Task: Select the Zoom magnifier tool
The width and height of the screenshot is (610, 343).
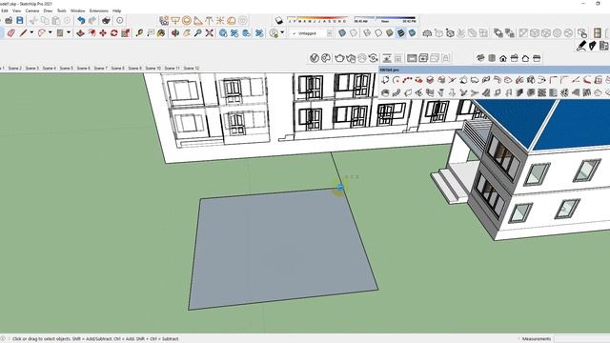Action: coord(198,33)
